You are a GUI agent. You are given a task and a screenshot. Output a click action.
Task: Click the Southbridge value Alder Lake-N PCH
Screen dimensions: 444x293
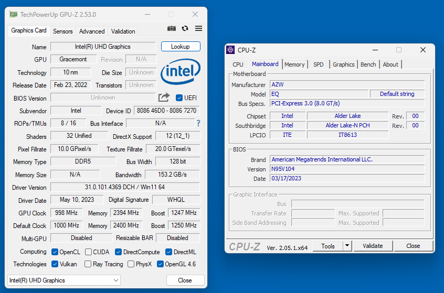pyautogui.click(x=347, y=125)
